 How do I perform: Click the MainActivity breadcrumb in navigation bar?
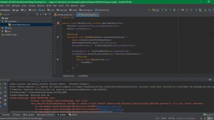tap(102, 10)
